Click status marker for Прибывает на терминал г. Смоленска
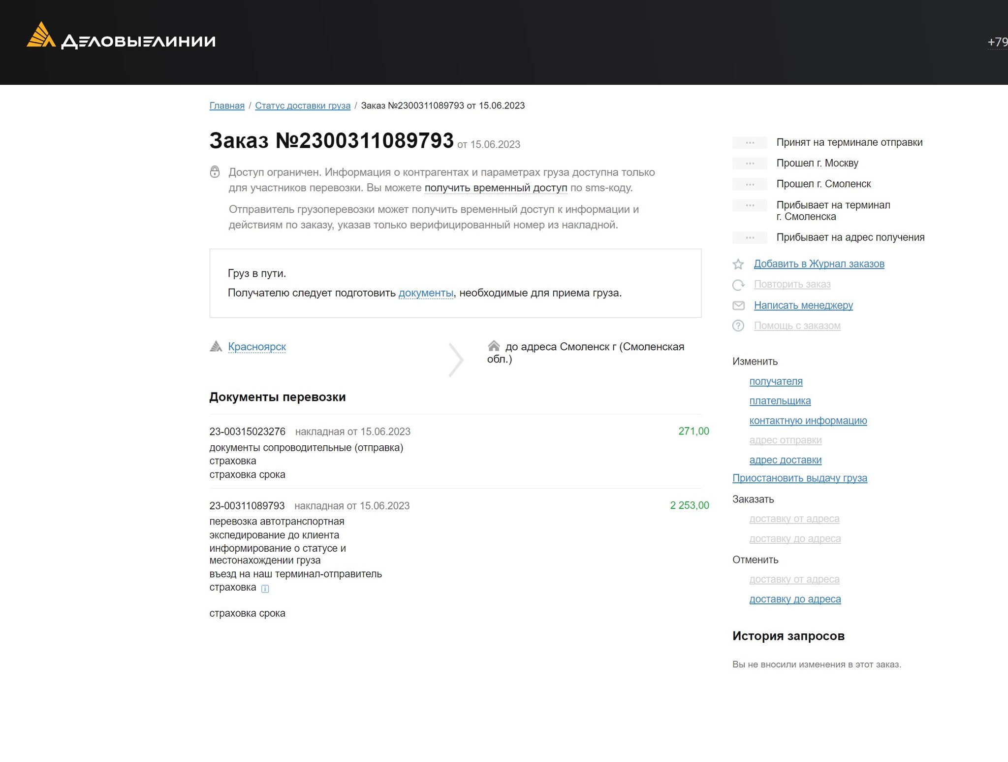This screenshot has width=1008, height=762. pos(750,205)
